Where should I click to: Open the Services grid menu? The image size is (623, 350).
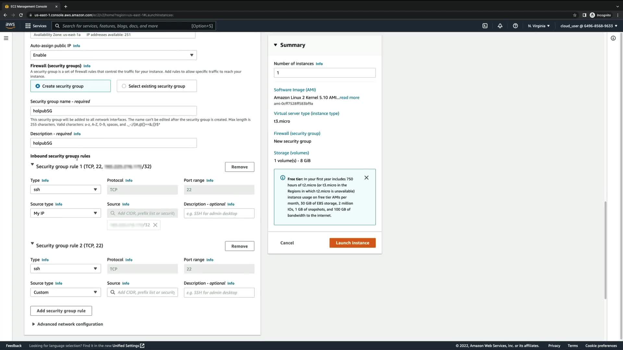pos(36,26)
